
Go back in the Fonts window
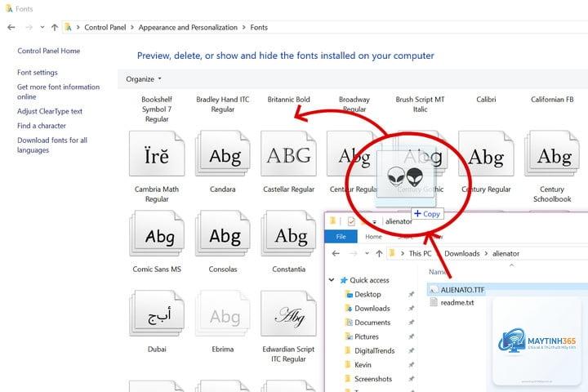(11, 28)
